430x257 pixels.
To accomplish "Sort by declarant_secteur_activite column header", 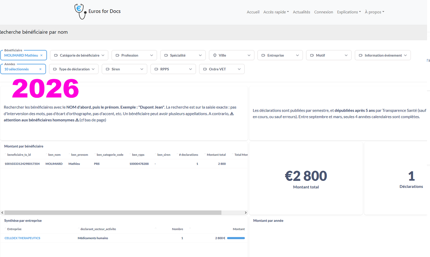I will [98, 229].
